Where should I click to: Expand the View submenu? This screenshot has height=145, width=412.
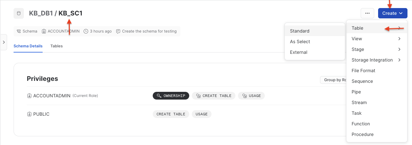(x=376, y=39)
